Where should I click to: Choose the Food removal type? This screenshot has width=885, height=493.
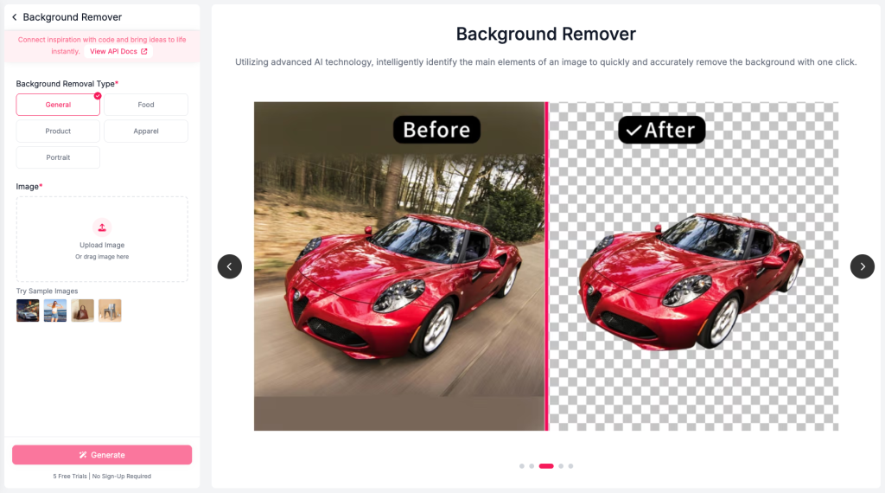(x=146, y=105)
